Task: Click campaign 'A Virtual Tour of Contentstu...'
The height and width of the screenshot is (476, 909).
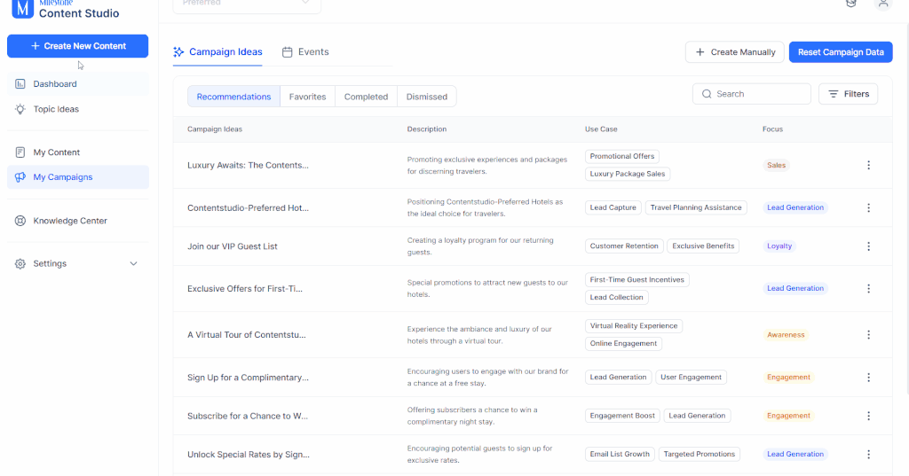Action: pyautogui.click(x=247, y=335)
